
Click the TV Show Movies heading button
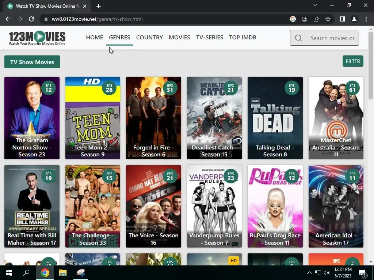32,62
